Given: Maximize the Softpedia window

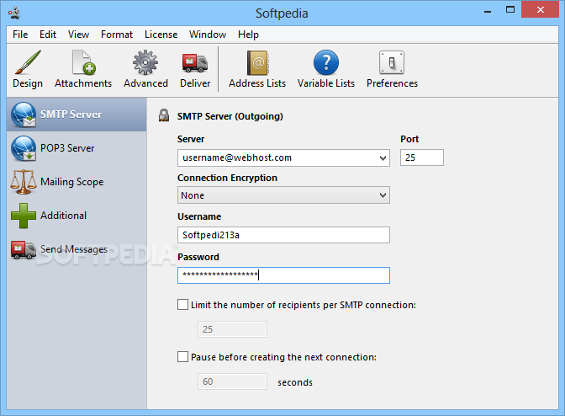Looking at the screenshot, I should tap(510, 10).
